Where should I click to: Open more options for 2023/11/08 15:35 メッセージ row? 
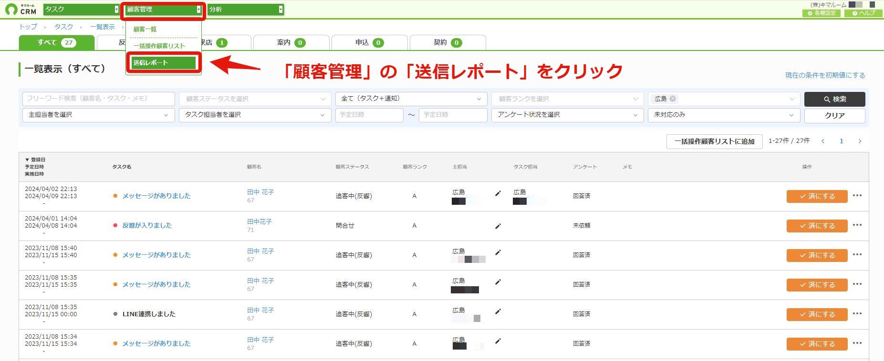click(857, 284)
